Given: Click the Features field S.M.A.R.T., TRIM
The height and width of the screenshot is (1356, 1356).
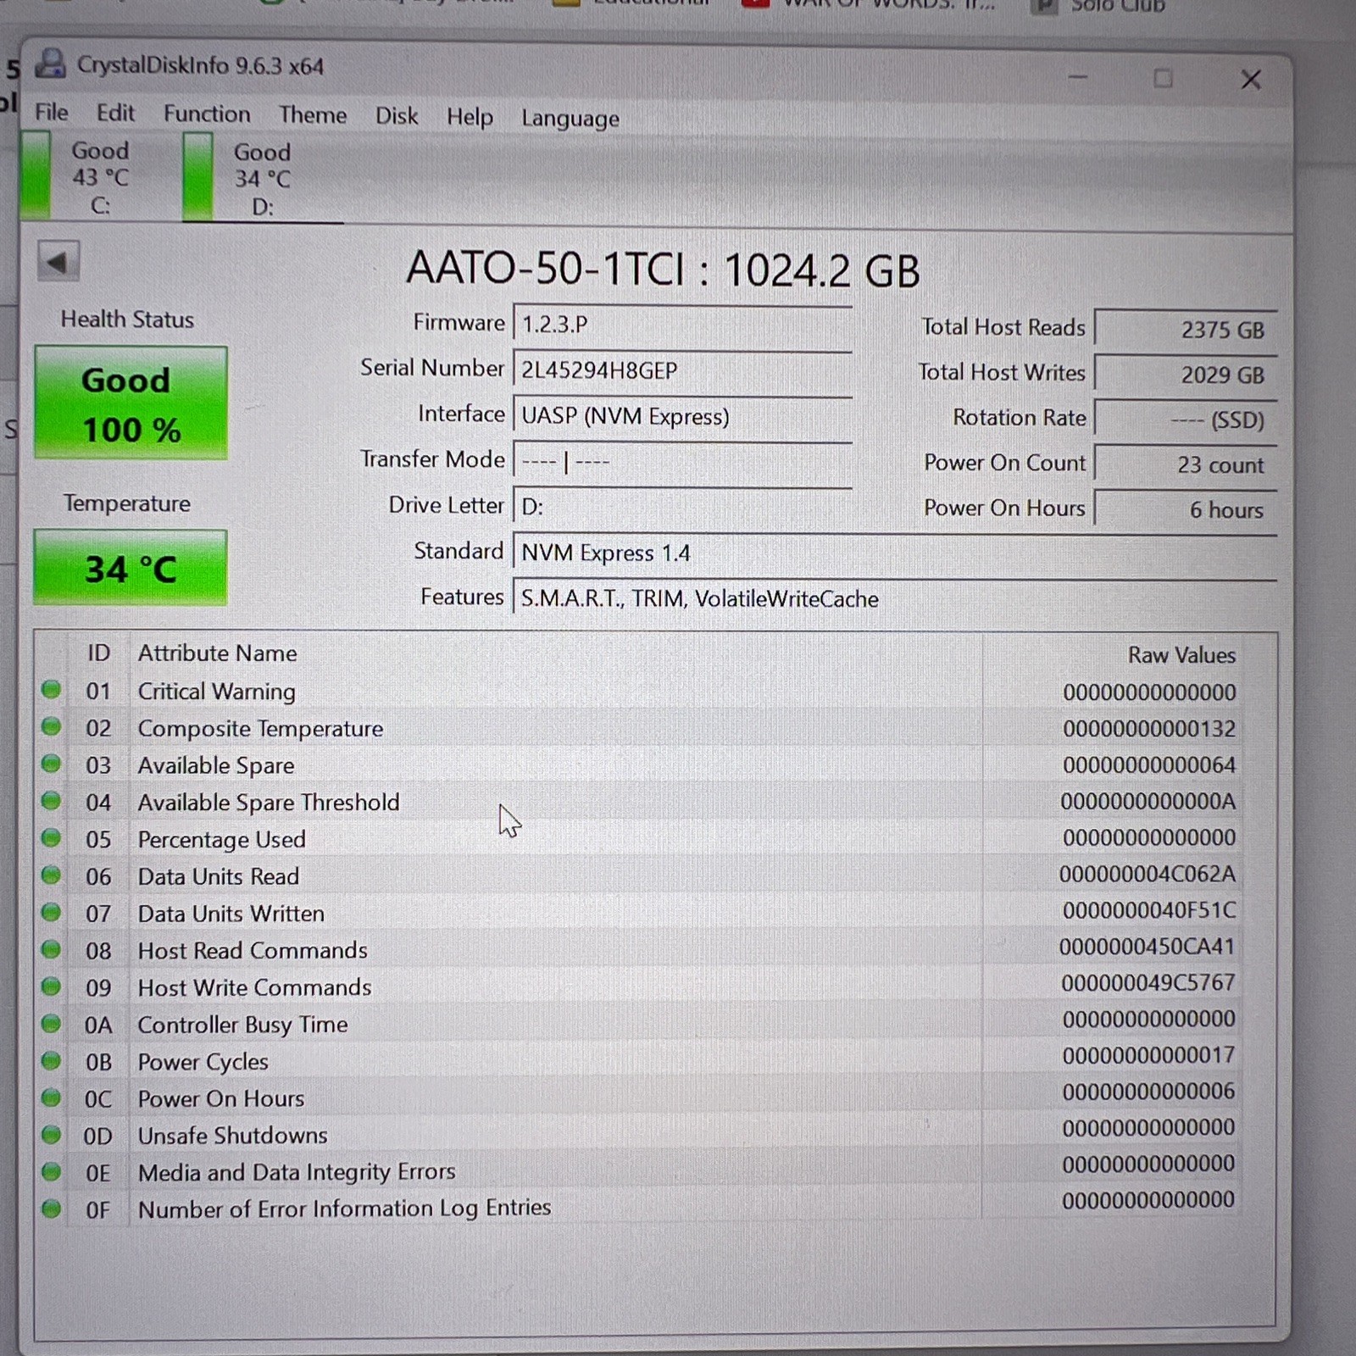Looking at the screenshot, I should coord(895,598).
